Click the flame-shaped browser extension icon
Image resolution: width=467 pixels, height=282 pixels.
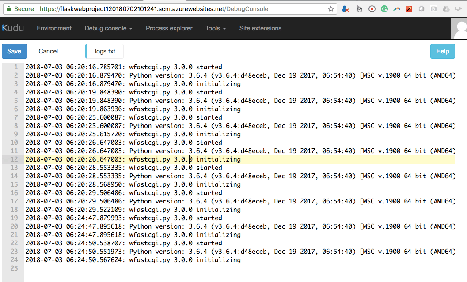(x=359, y=9)
